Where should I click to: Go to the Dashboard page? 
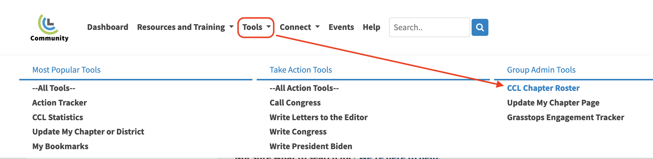coord(108,27)
